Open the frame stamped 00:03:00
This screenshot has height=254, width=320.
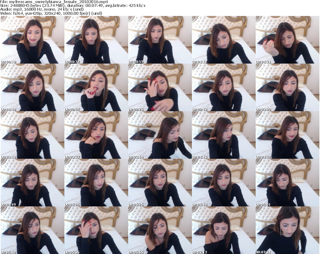287,87
